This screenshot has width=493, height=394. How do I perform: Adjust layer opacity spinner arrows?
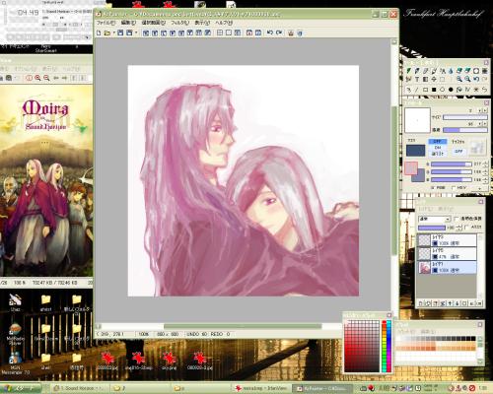(459, 228)
